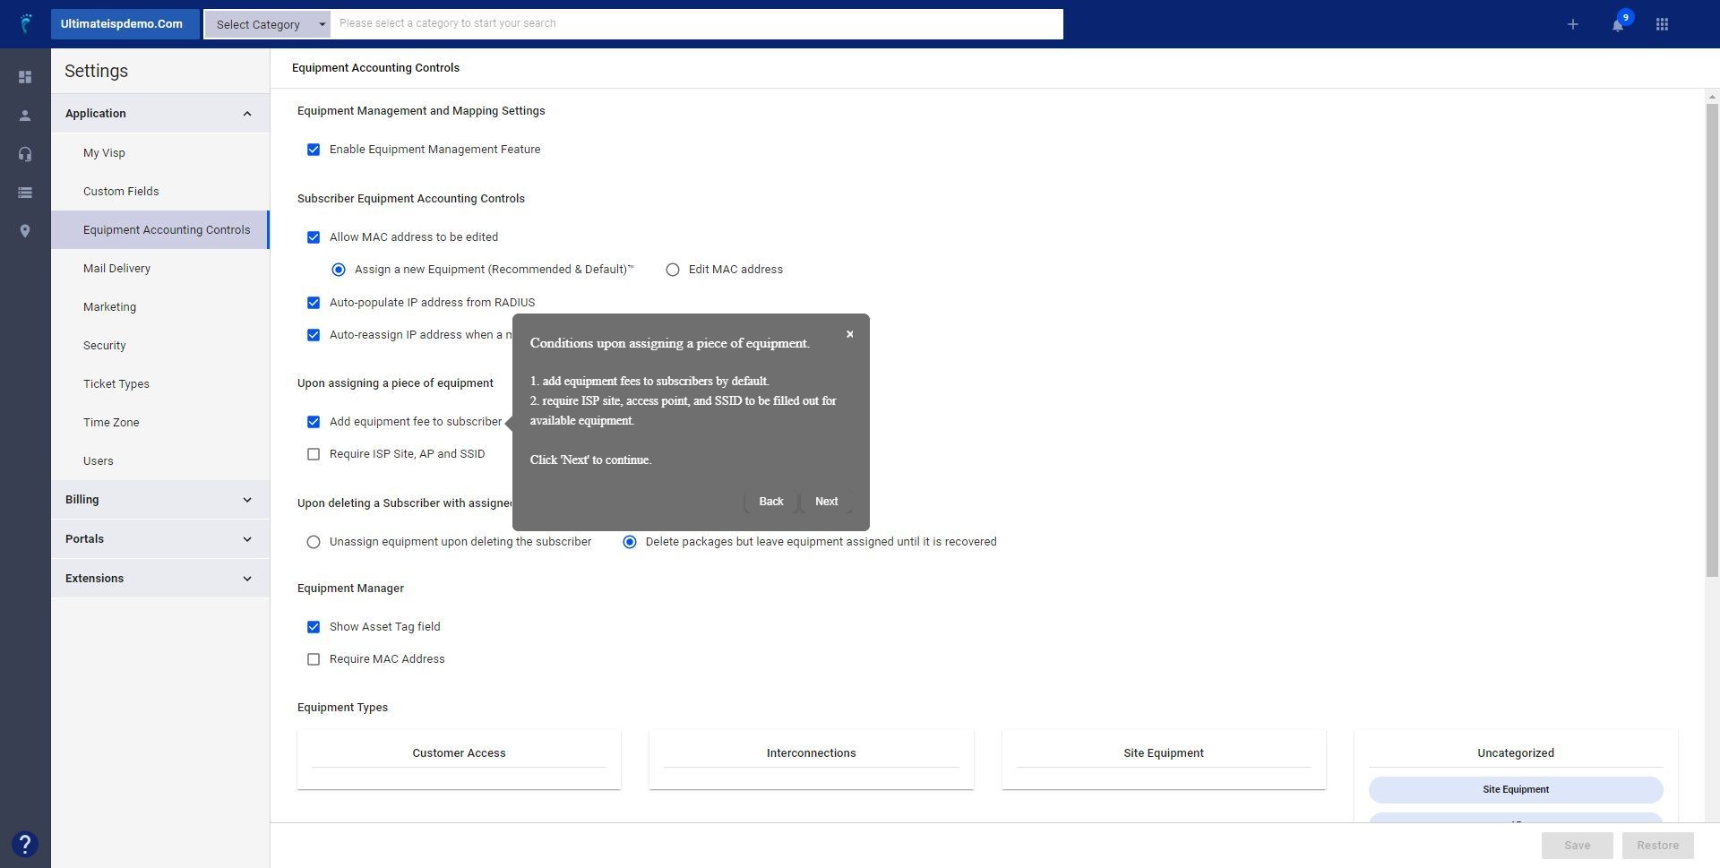
Task: Open Mail Delivery settings page
Action: click(x=159, y=269)
